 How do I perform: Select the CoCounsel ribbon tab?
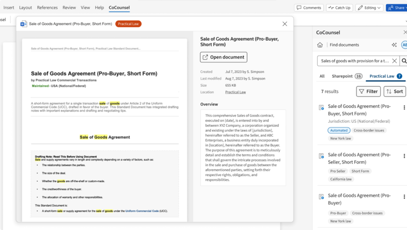click(x=119, y=8)
